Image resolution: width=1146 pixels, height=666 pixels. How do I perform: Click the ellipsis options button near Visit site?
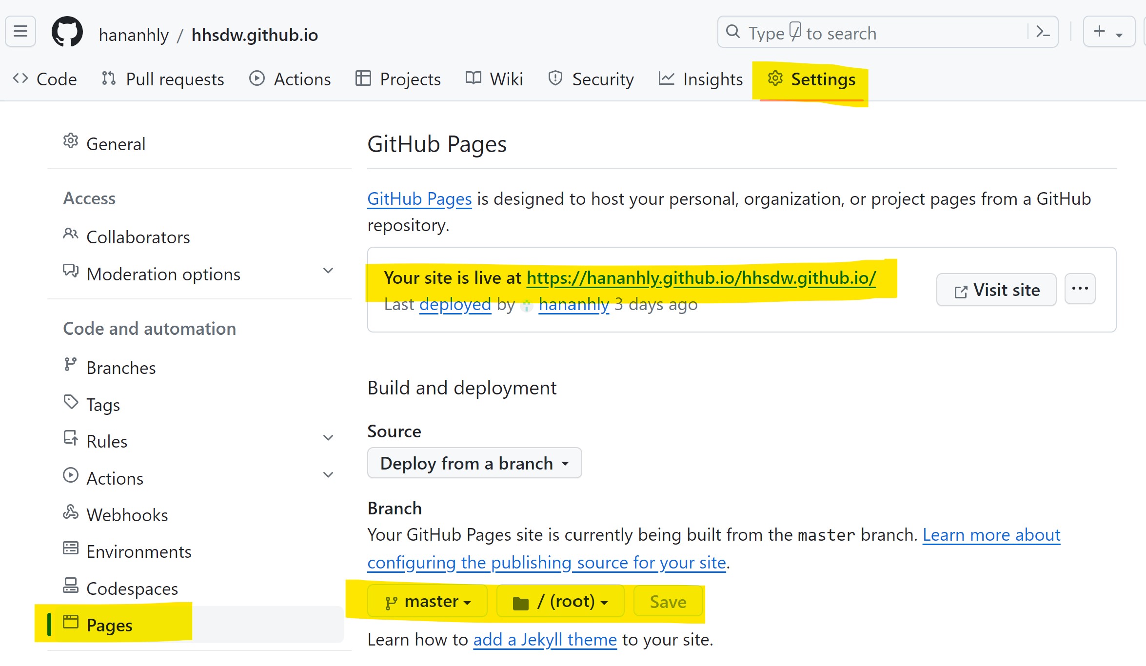click(x=1080, y=289)
